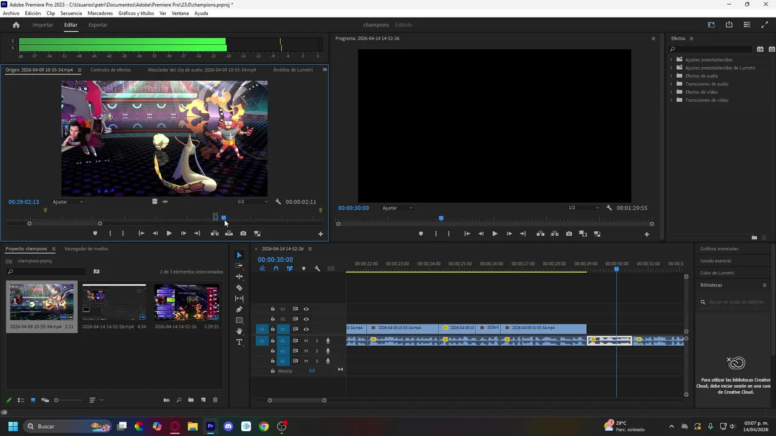Viewport: 776px width, 436px height.
Task: Open Color de Lumetri panel
Action: [717, 273]
